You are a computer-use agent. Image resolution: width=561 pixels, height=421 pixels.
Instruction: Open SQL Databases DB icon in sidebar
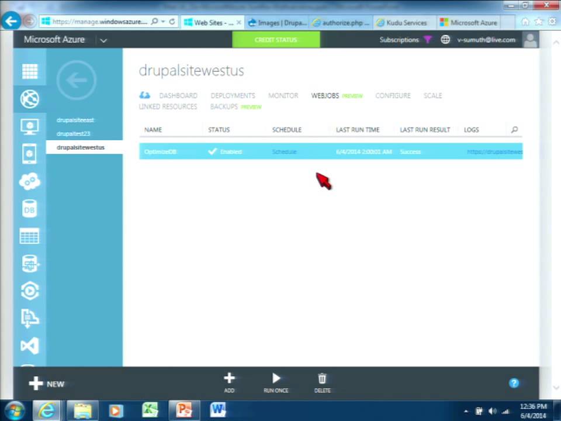(30, 209)
